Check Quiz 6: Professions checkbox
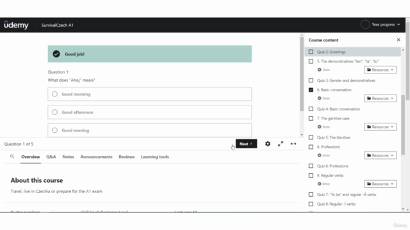 (x=311, y=166)
